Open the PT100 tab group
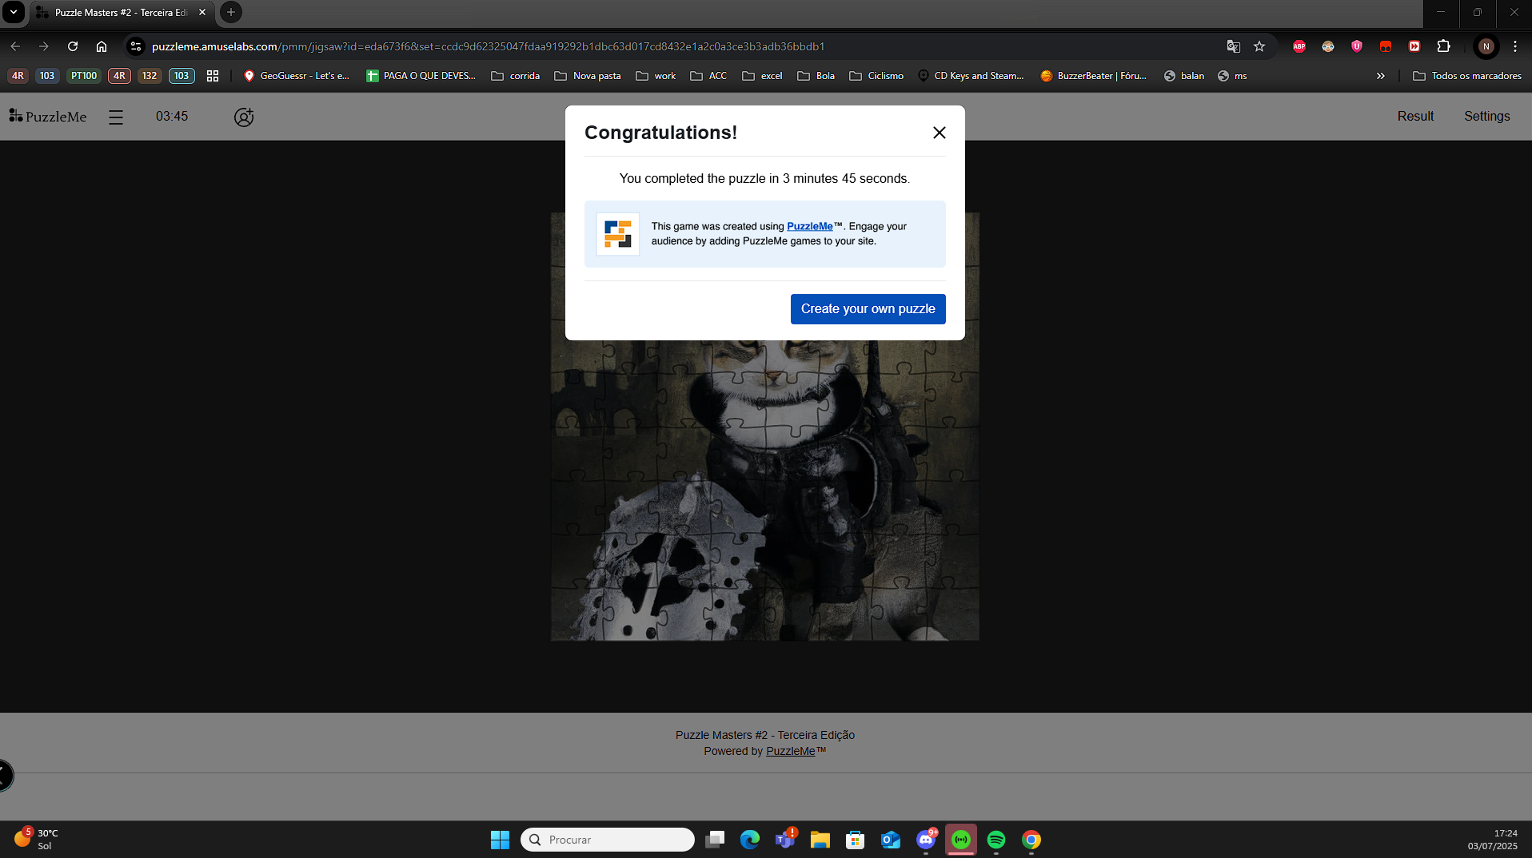The height and width of the screenshot is (858, 1532). 84,76
